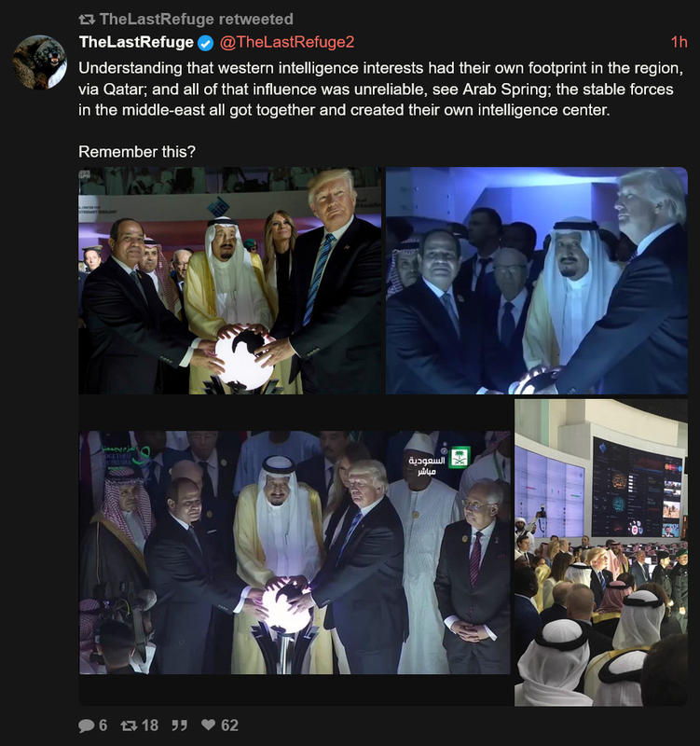Screen dimensions: 700x746
Task: Click the quote marks icon
Action: 179,725
